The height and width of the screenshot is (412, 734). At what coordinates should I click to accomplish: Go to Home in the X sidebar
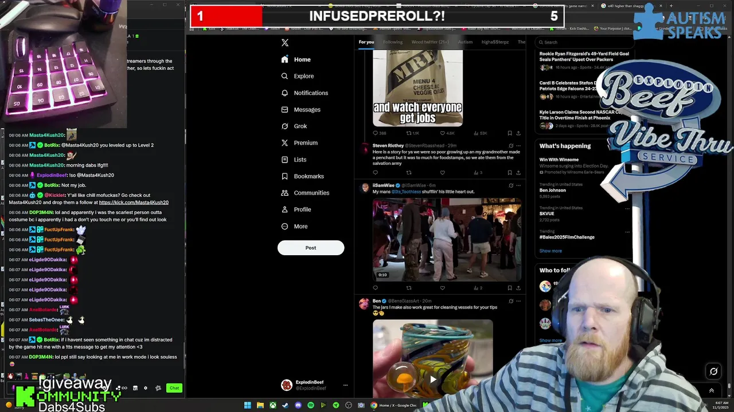pyautogui.click(x=296, y=60)
